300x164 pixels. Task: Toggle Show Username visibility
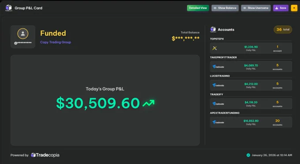[x=256, y=8]
